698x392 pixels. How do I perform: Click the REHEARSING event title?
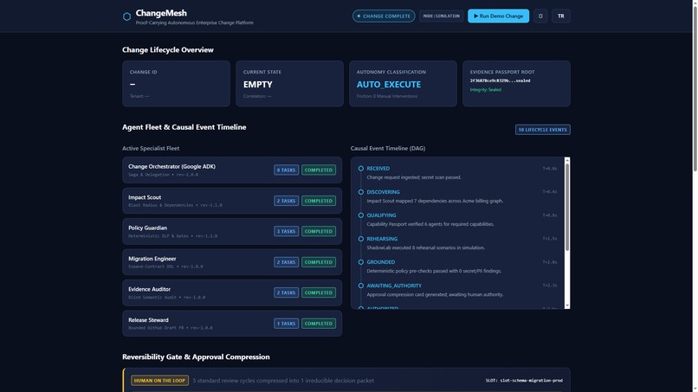pyautogui.click(x=382, y=239)
